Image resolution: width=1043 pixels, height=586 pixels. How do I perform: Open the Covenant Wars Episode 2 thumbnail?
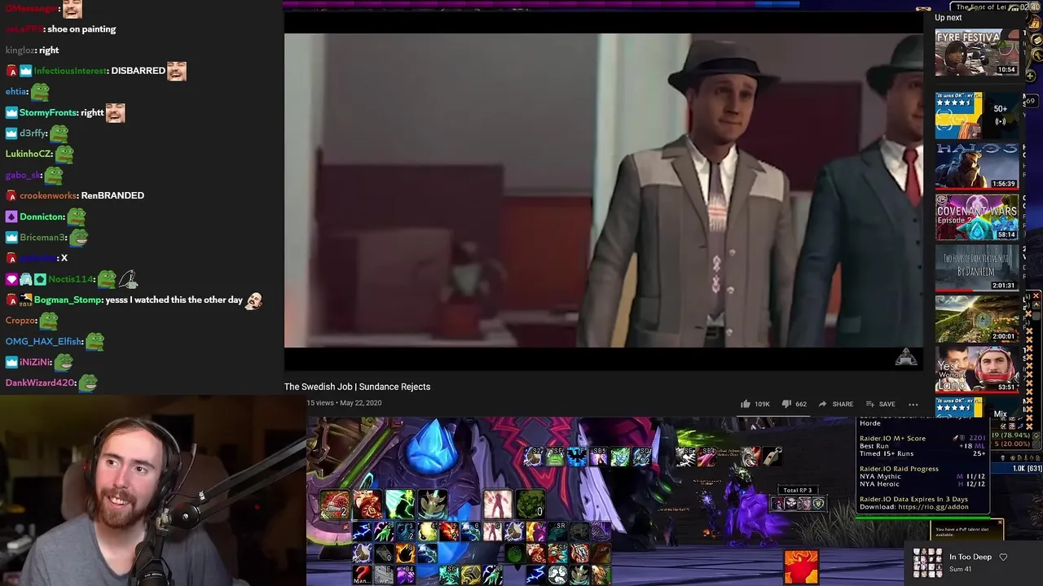tap(976, 216)
